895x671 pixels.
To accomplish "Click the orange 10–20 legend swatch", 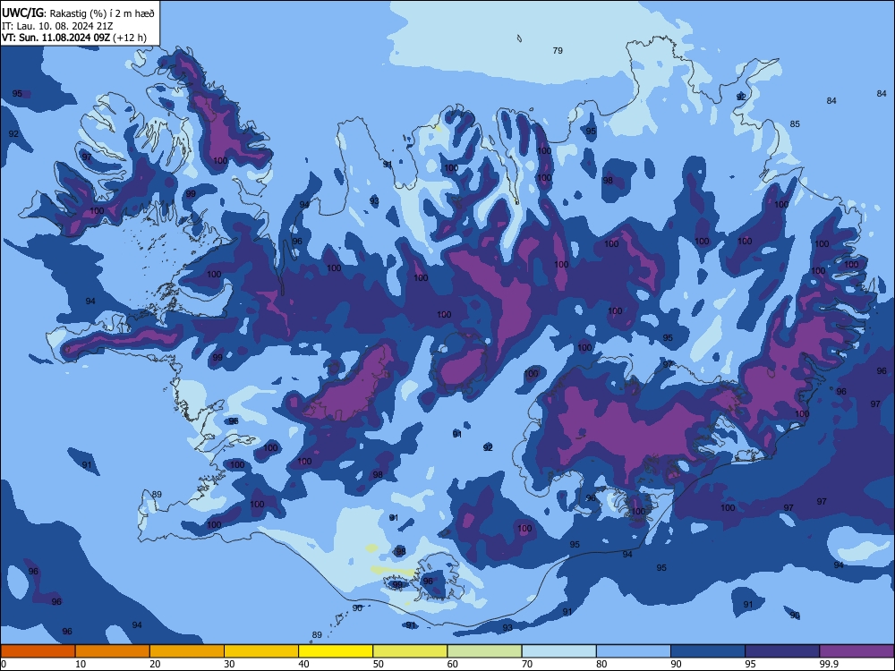I will click(113, 651).
